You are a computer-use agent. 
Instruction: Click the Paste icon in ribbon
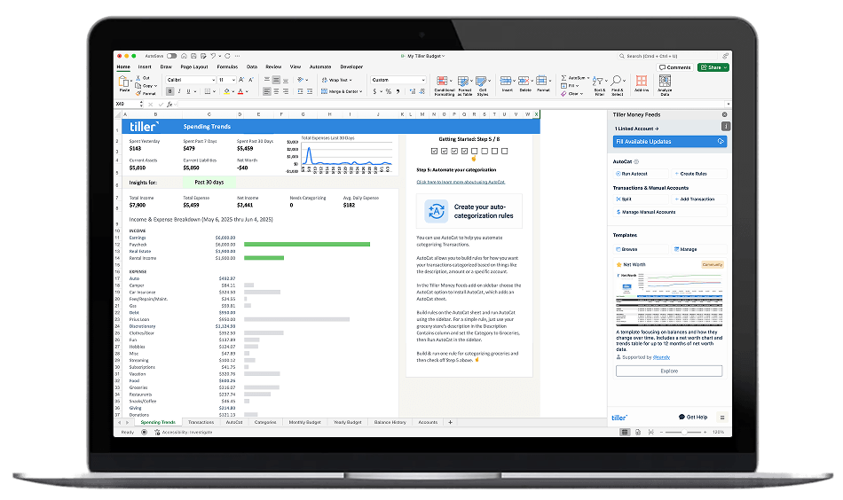point(124,82)
